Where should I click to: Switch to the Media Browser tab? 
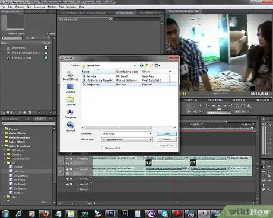tap(11, 119)
